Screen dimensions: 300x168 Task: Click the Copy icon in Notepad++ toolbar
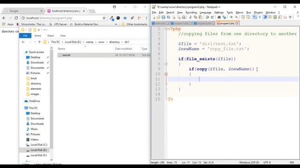195,17
